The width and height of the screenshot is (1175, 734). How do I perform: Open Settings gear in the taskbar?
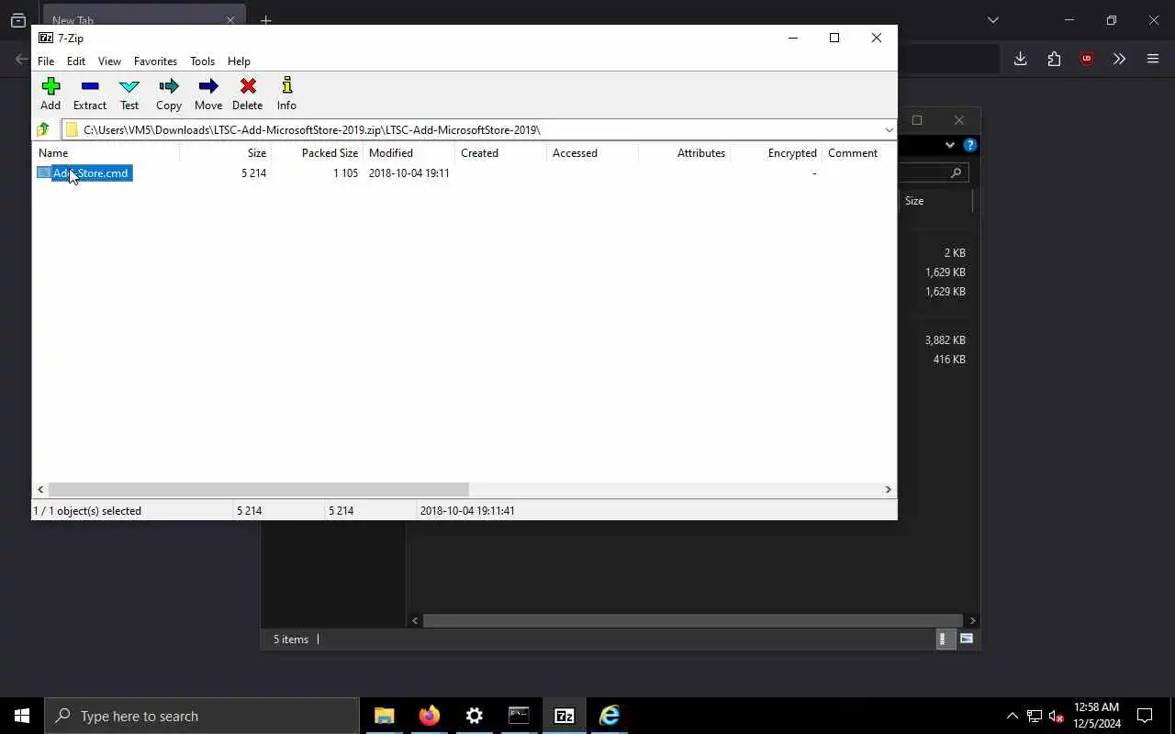(474, 716)
